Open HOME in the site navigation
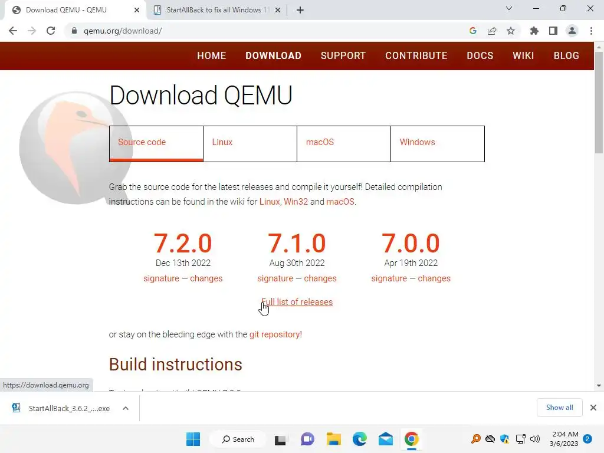The image size is (604, 453). [x=212, y=56]
